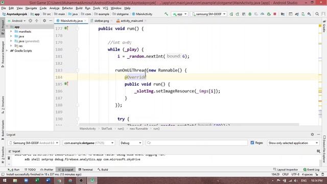327x184 pixels.
Task: Open Logcat panel gear settings
Action: point(312,134)
